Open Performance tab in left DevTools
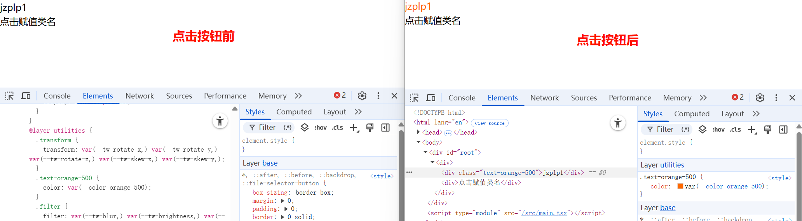The width and height of the screenshot is (802, 221). pos(225,96)
